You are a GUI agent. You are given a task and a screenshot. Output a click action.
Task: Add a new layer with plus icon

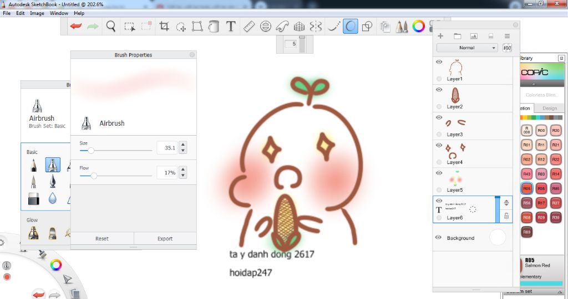(440, 36)
